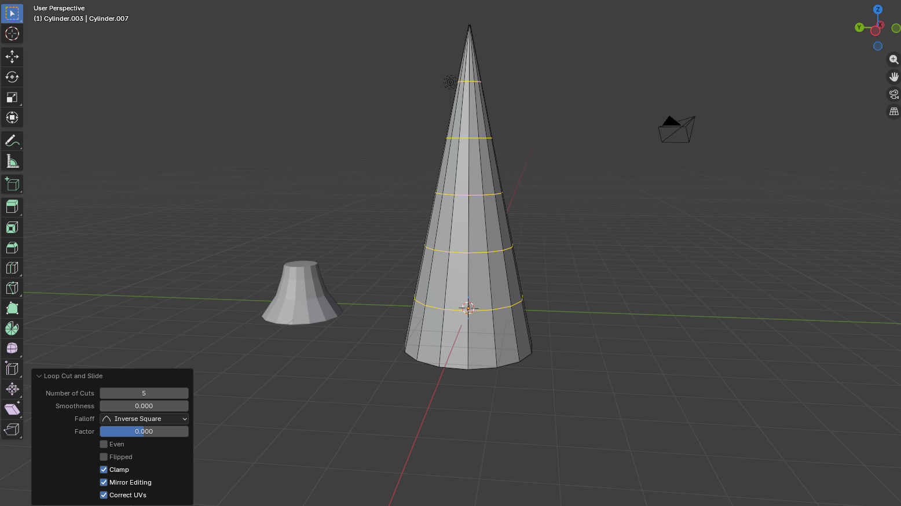Select the Inset Faces tool
The image size is (901, 506).
[12, 227]
